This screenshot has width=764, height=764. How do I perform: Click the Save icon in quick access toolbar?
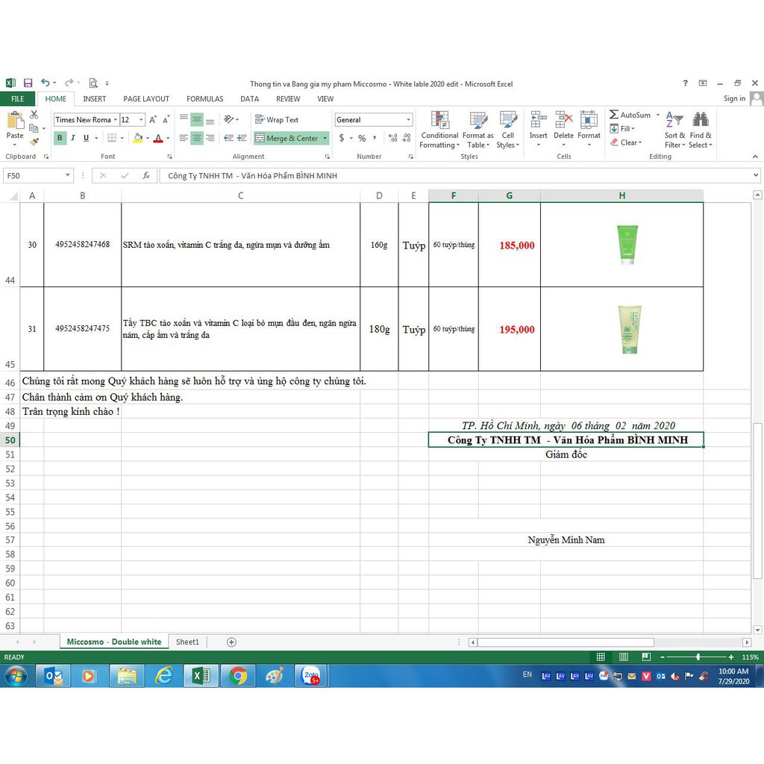point(28,83)
